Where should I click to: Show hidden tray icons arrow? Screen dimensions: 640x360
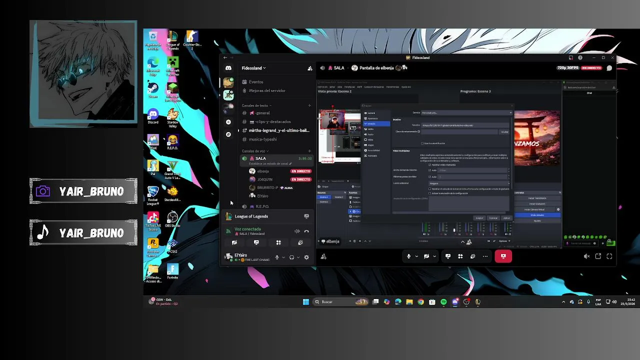563,302
